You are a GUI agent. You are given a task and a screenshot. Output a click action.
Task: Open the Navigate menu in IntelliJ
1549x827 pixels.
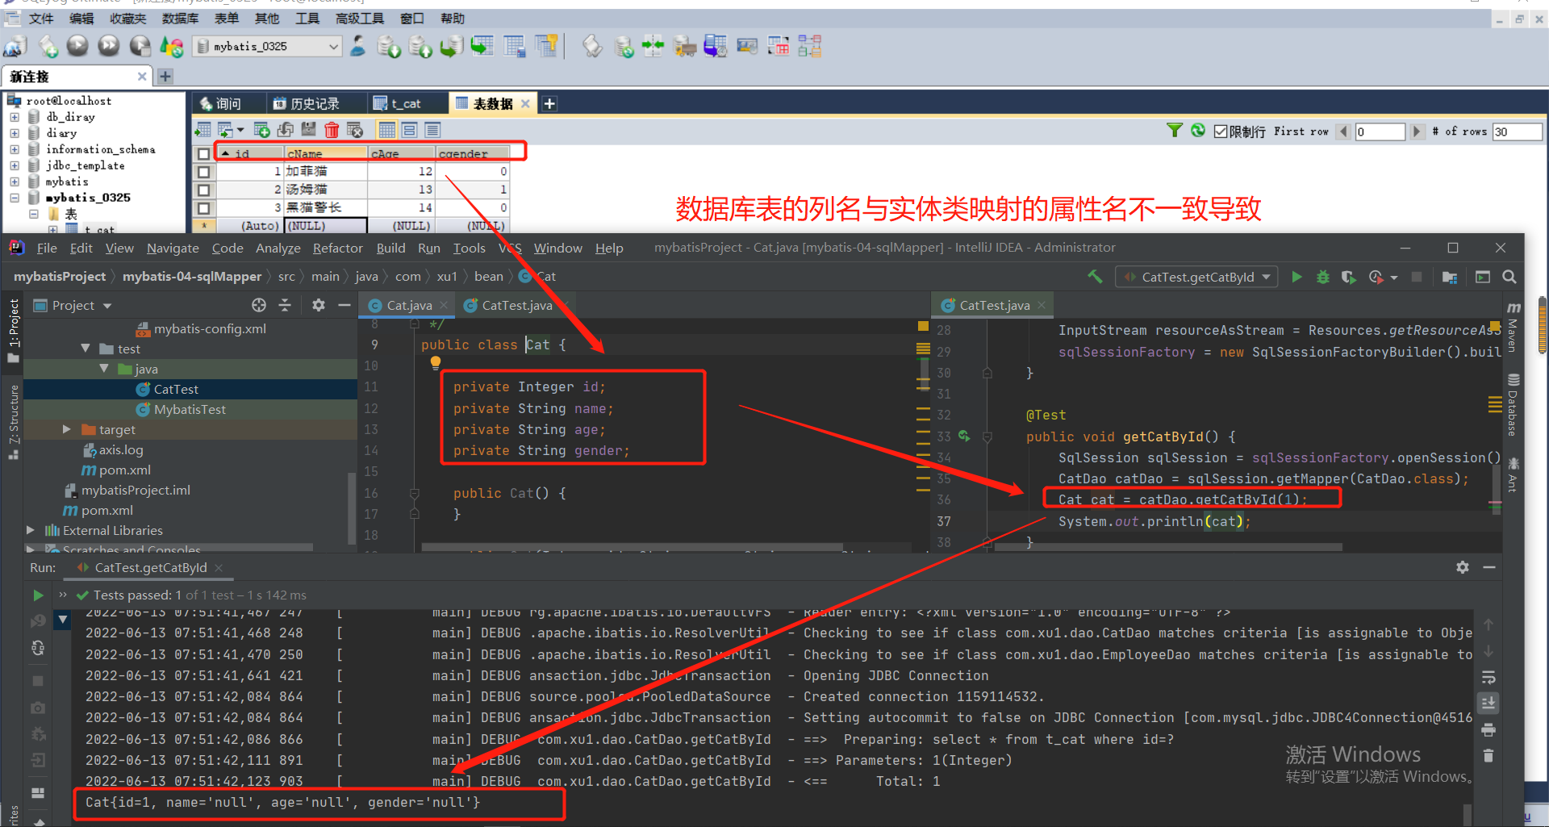click(x=173, y=248)
